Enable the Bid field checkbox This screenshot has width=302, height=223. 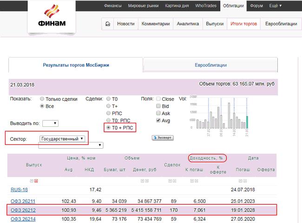tap(158, 106)
